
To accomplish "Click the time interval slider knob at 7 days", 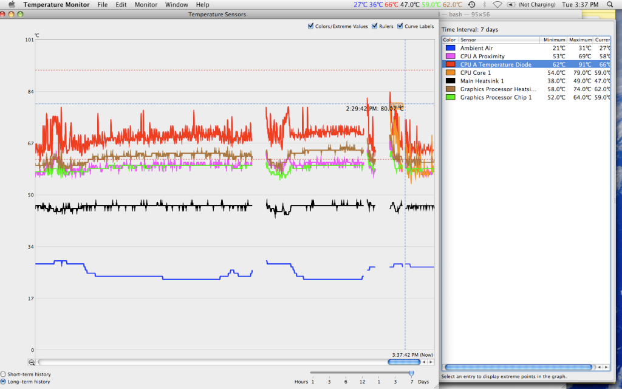I will pyautogui.click(x=411, y=373).
